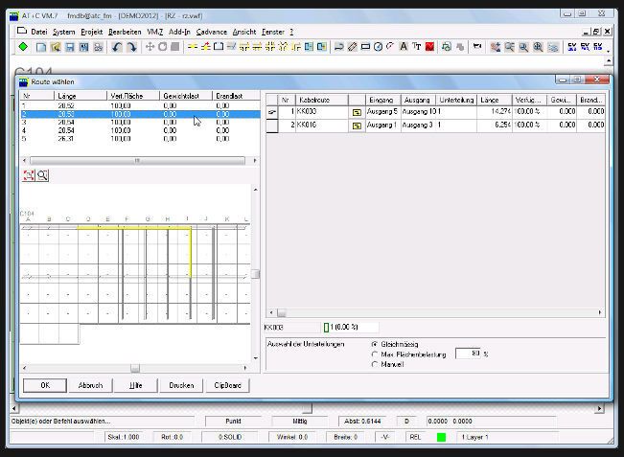Image resolution: width=624 pixels, height=457 pixels.
Task: Click the Drucken button
Action: click(x=179, y=386)
